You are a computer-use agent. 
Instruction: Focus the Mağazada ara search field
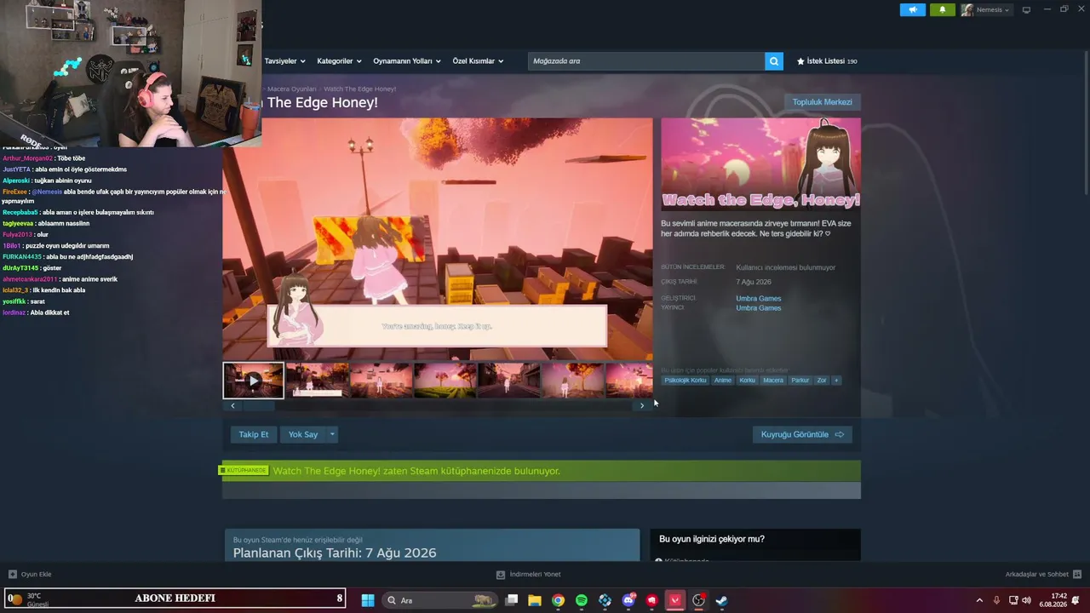(646, 61)
